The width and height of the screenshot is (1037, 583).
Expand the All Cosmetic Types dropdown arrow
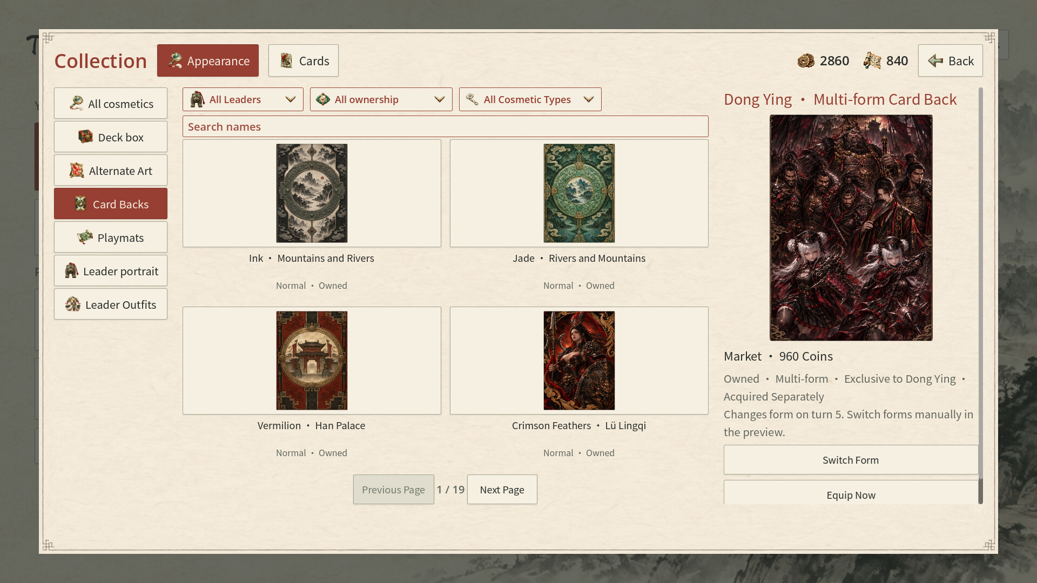point(589,99)
